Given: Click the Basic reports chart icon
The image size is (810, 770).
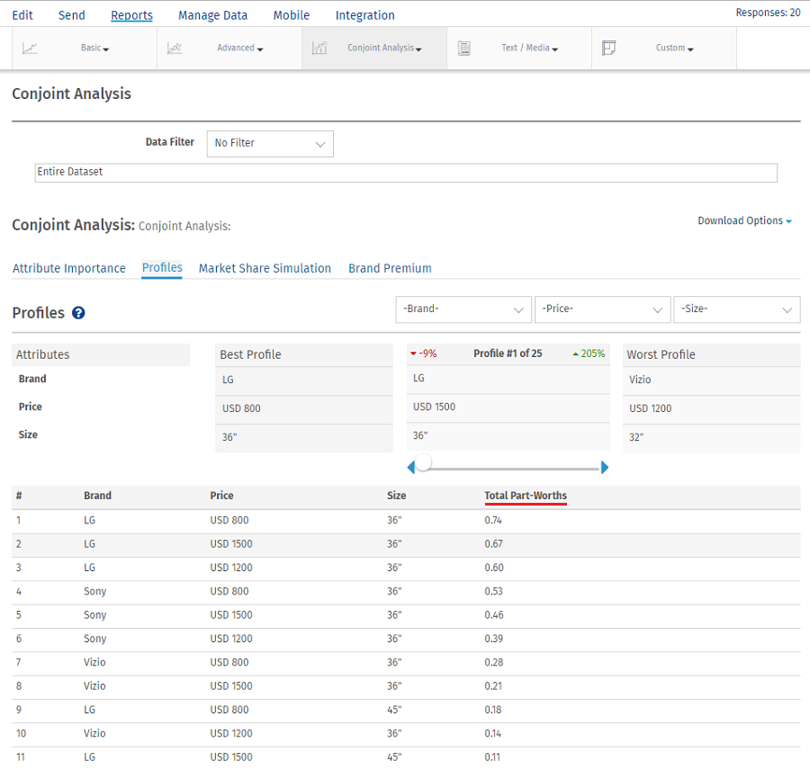Looking at the screenshot, I should click(x=30, y=49).
